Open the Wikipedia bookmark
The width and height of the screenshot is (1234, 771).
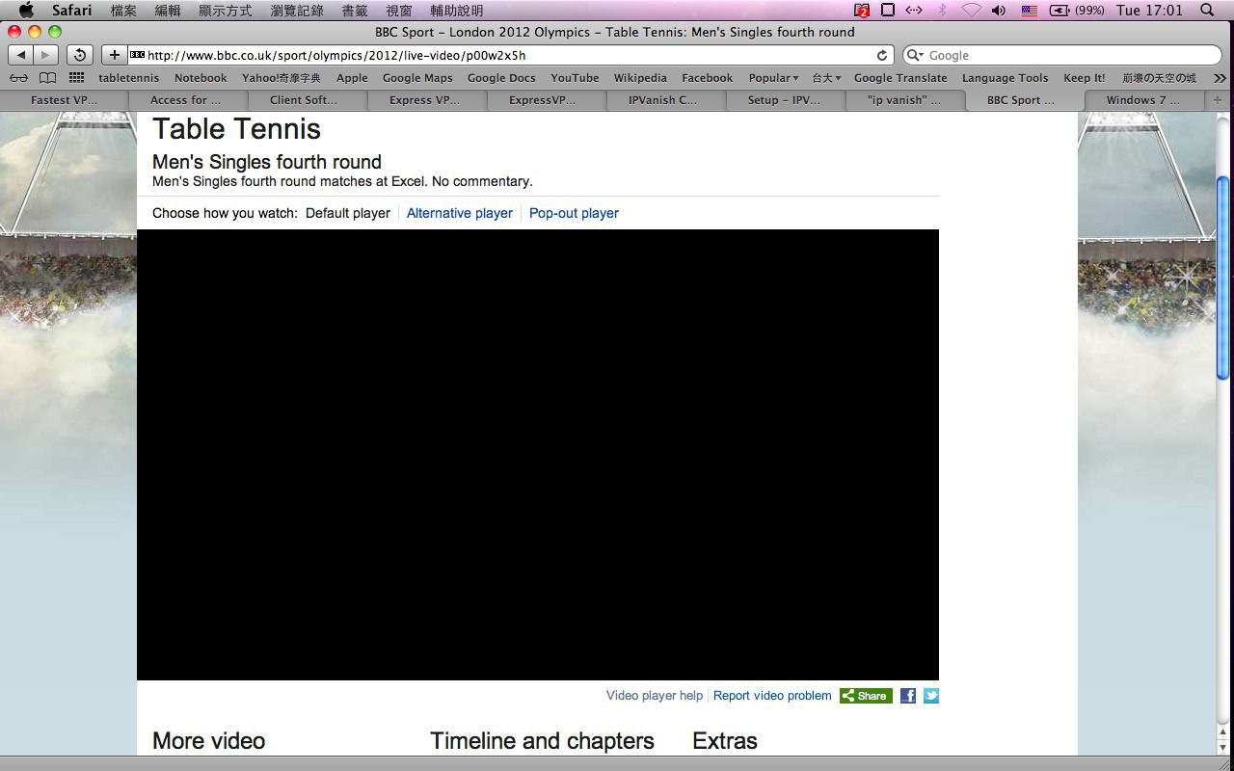[x=640, y=78]
